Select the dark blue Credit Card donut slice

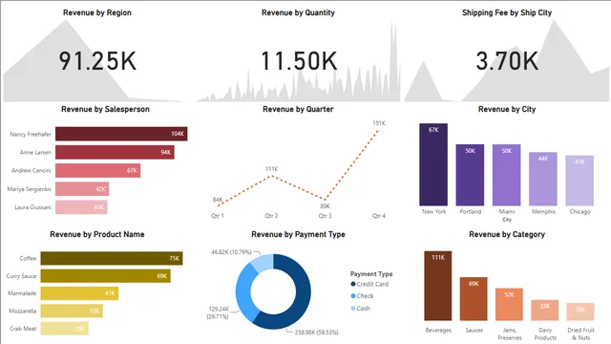[302, 300]
